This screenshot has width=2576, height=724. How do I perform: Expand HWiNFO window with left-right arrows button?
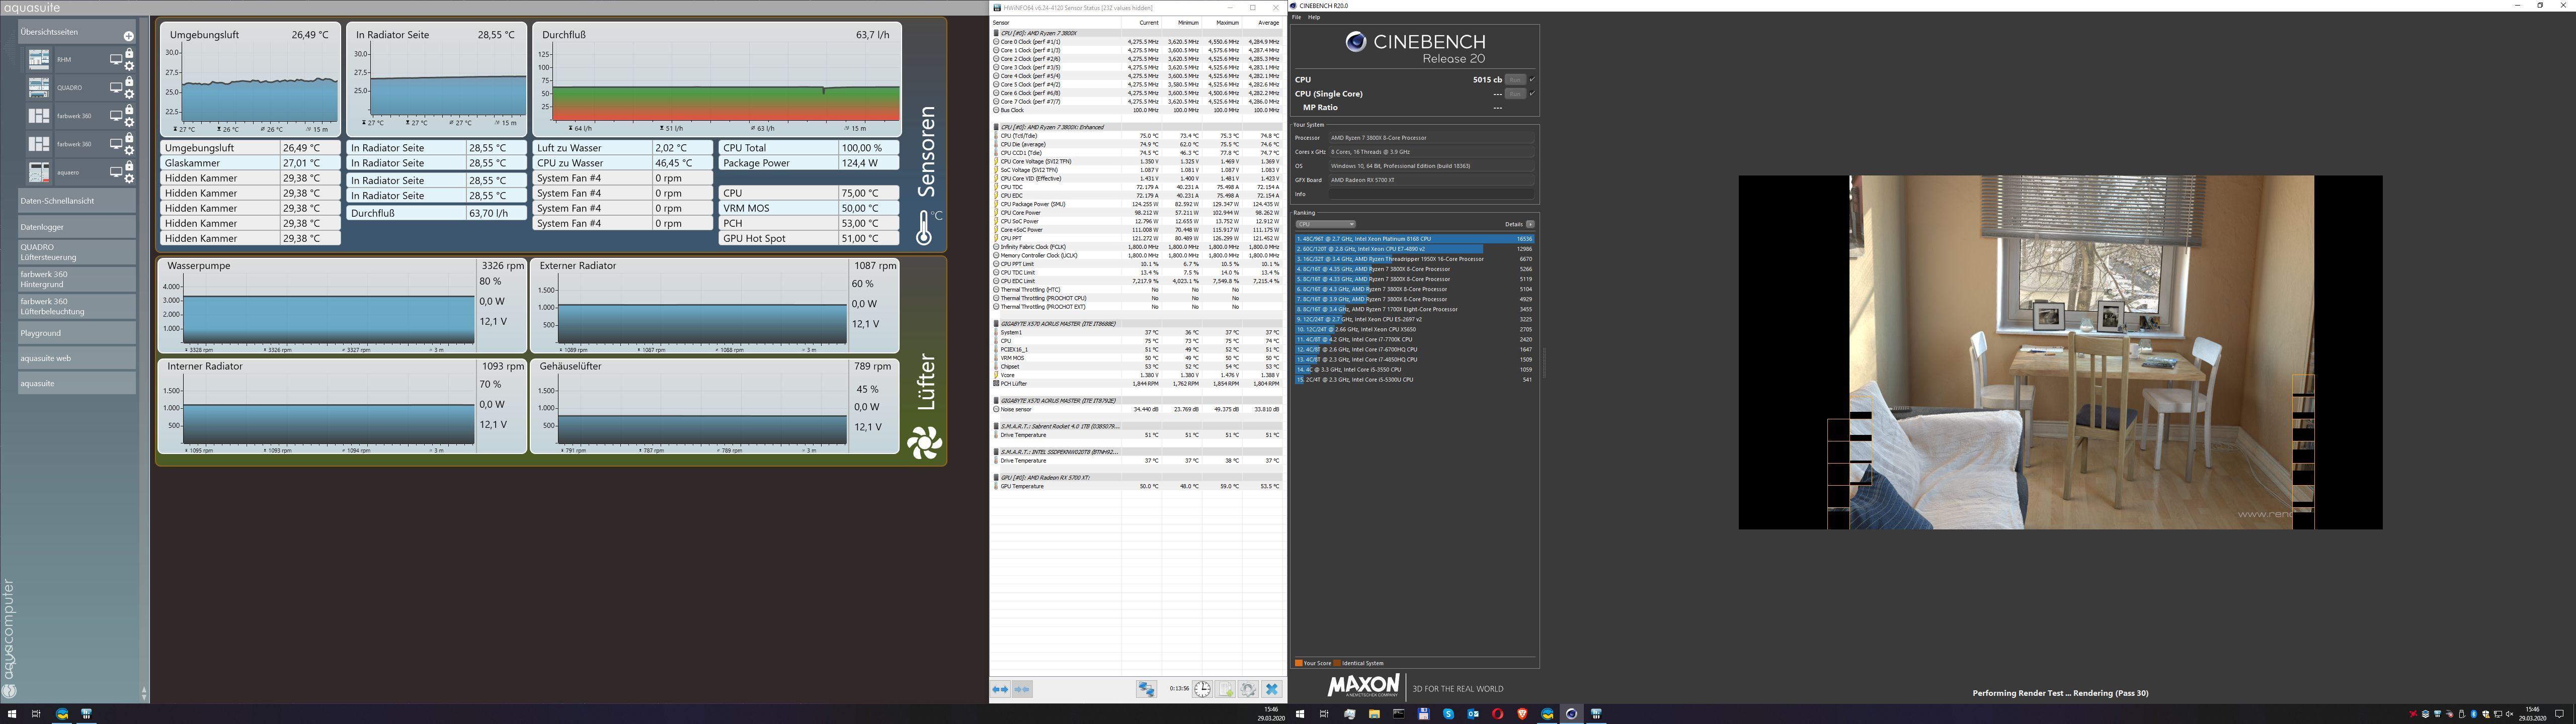(x=1000, y=689)
